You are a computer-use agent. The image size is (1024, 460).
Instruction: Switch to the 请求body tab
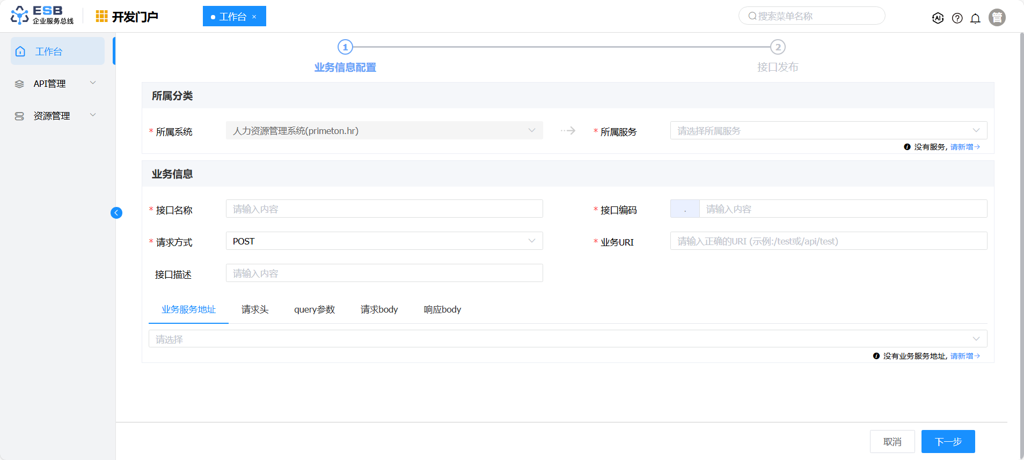pos(379,309)
